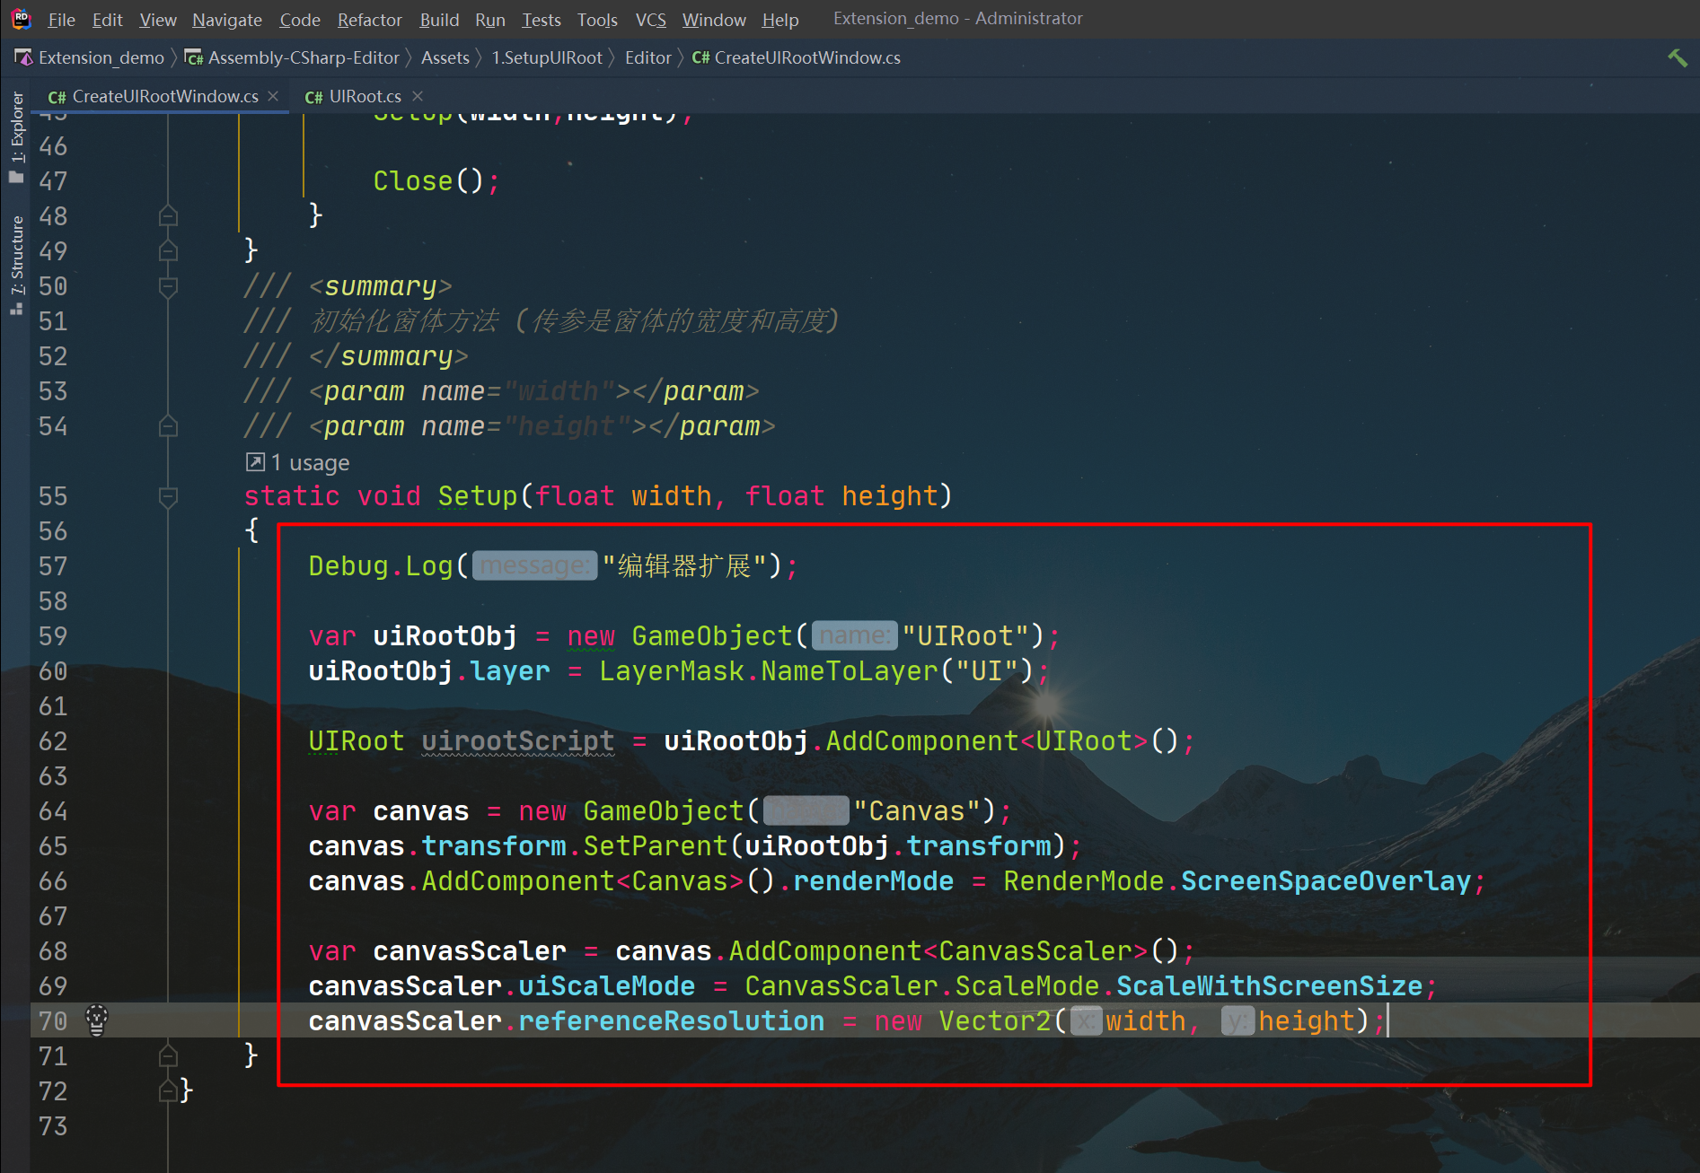The height and width of the screenshot is (1173, 1700).
Task: Click the CreateUIRootWindow.cs breadcrumb
Action: tap(797, 57)
